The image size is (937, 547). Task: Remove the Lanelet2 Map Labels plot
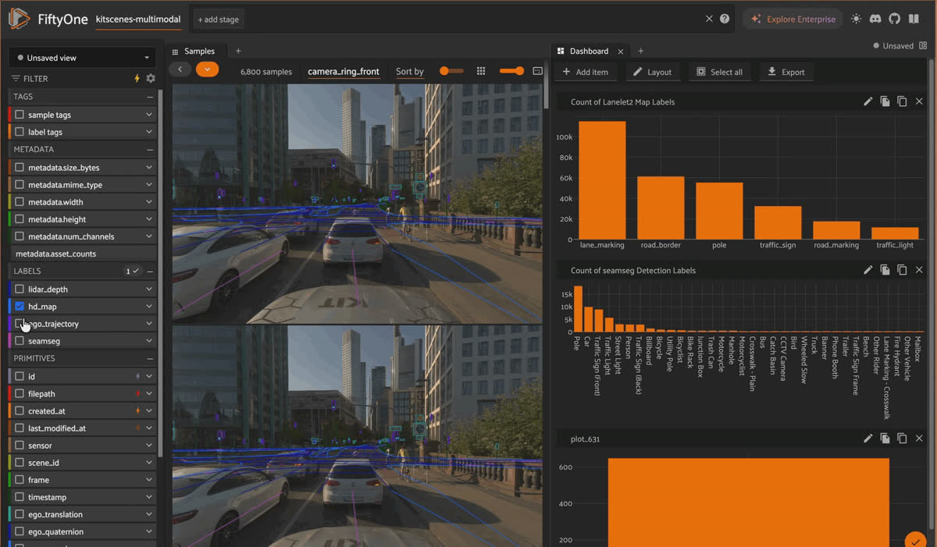919,101
